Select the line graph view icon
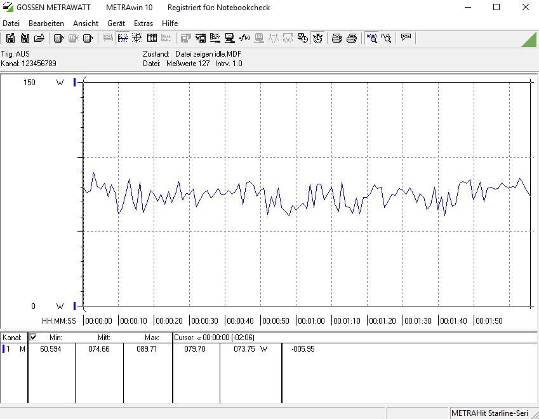The image size is (539, 419). 123,38
